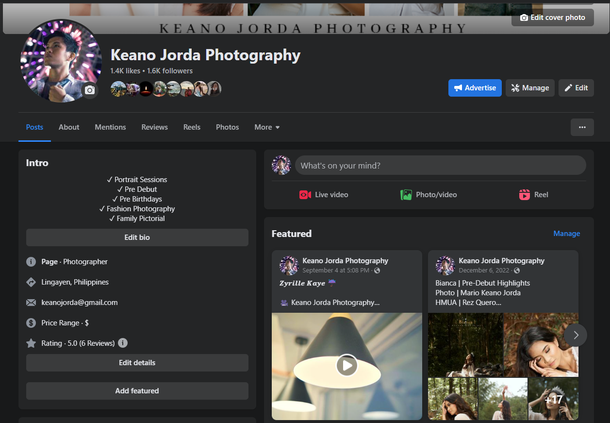The height and width of the screenshot is (423, 610).
Task: Click the Edit bio button
Action: tap(137, 237)
